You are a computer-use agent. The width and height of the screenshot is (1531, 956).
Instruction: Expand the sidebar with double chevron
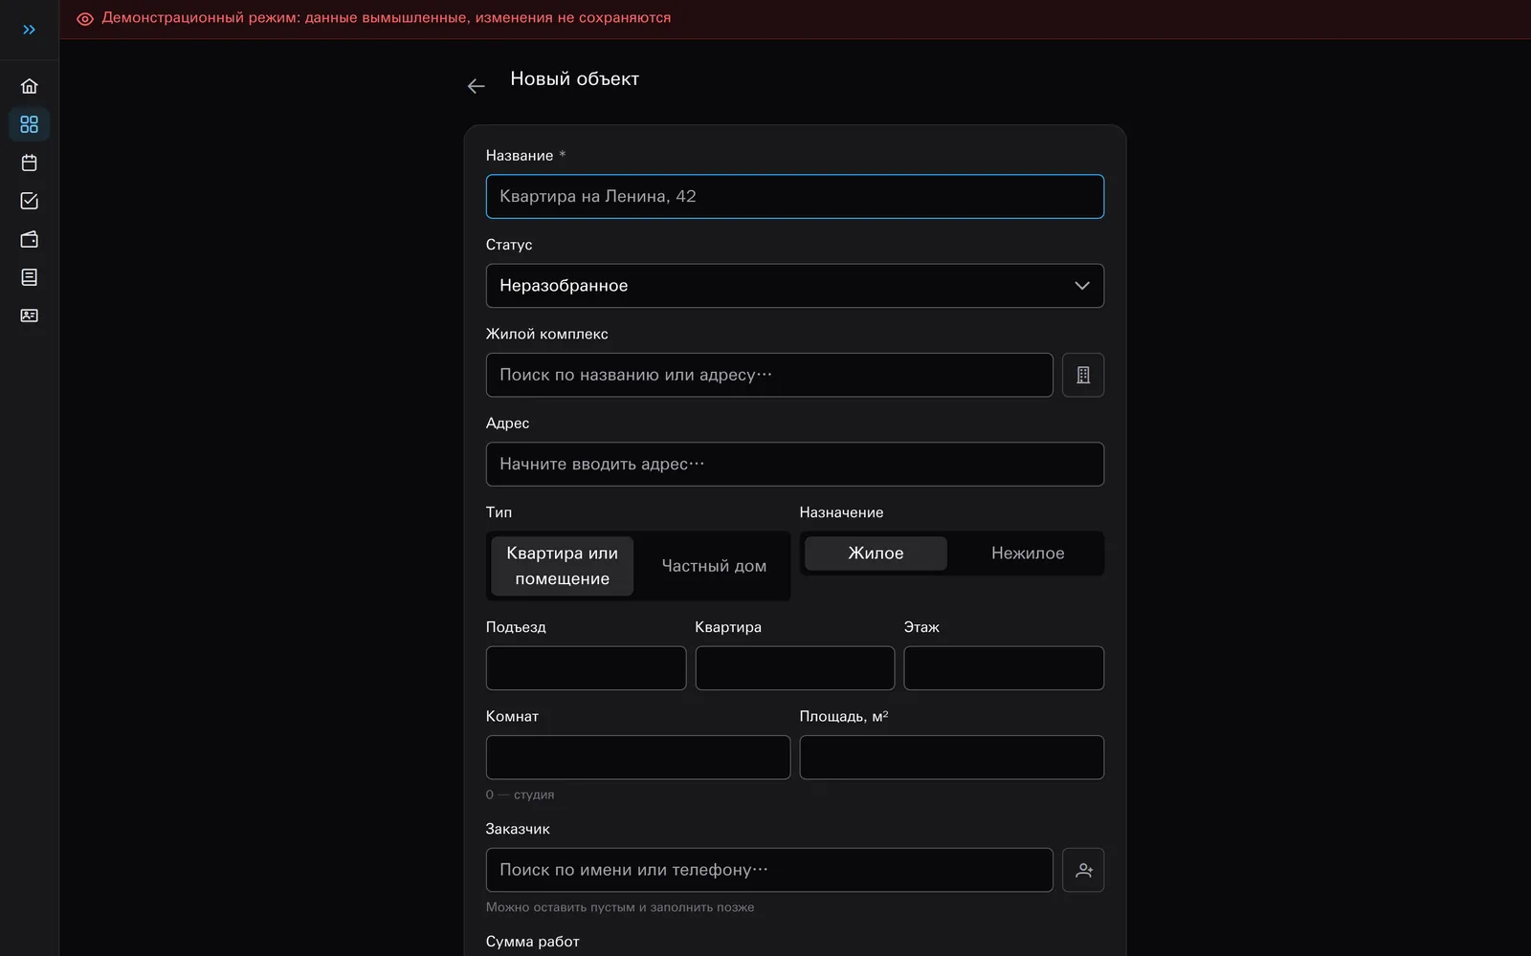(x=29, y=30)
